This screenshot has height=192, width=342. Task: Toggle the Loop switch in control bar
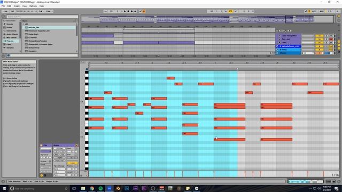[230, 11]
